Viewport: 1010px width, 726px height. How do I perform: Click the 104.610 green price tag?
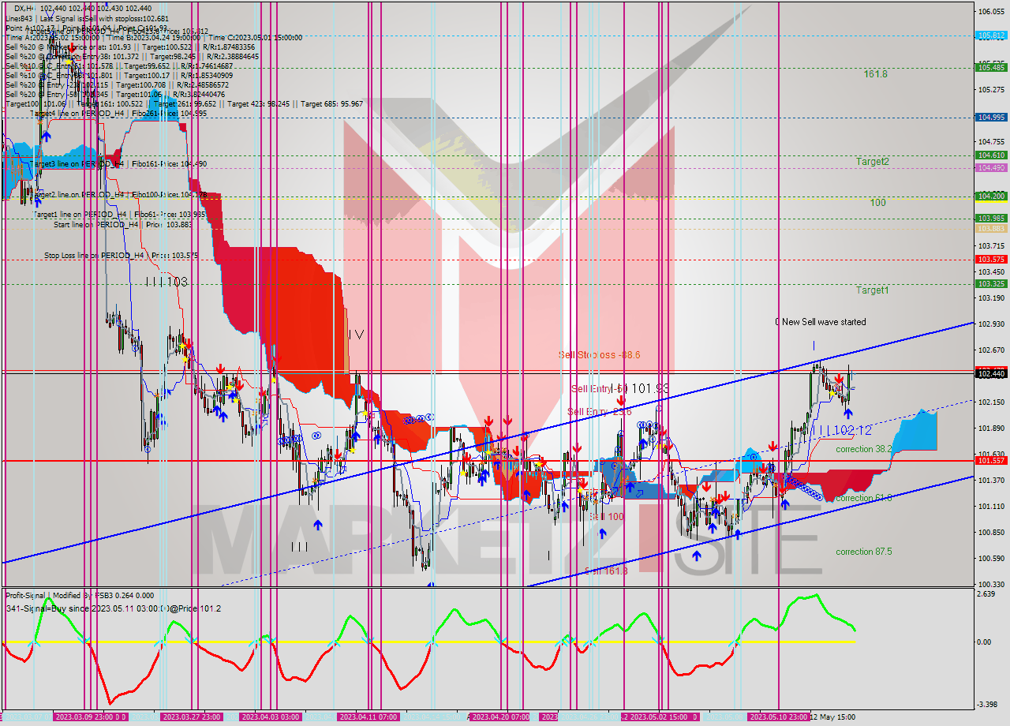[991, 155]
